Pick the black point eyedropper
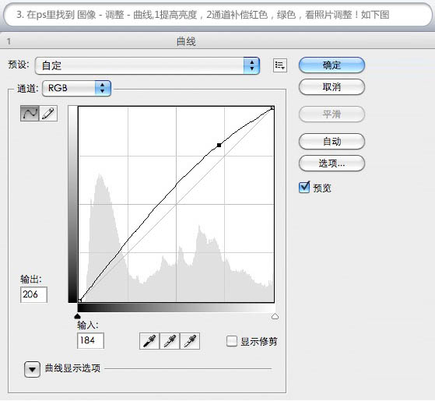This screenshot has height=401, width=435. (149, 341)
